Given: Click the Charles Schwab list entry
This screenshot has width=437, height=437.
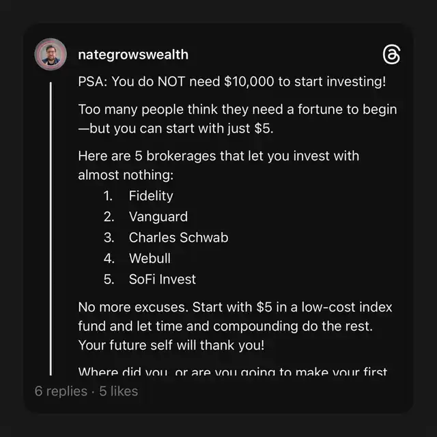Looking at the screenshot, I should (x=178, y=238).
